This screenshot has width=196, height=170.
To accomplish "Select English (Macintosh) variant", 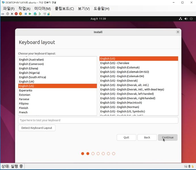I will coord(139,102).
